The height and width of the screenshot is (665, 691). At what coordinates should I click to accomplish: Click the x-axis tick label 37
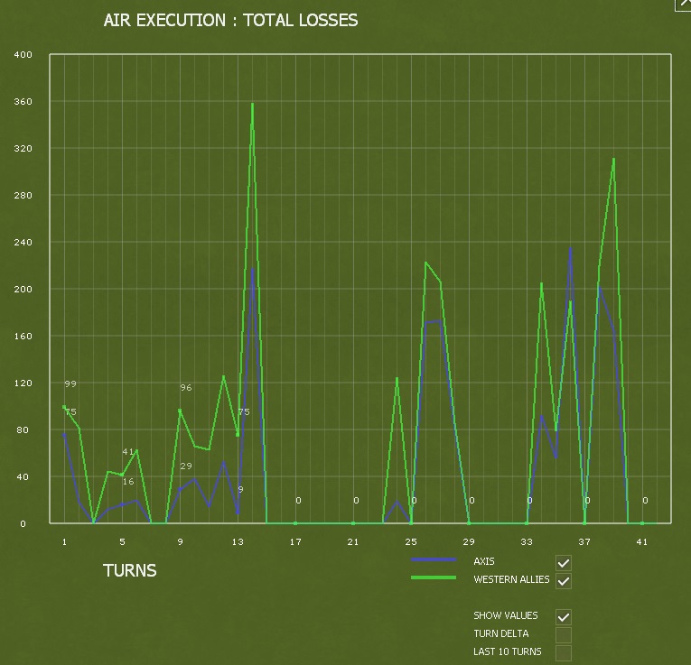(x=584, y=542)
